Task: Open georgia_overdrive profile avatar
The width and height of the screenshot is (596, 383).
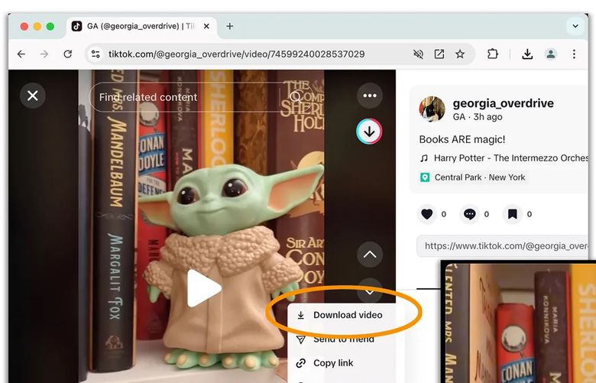Action: (x=432, y=109)
